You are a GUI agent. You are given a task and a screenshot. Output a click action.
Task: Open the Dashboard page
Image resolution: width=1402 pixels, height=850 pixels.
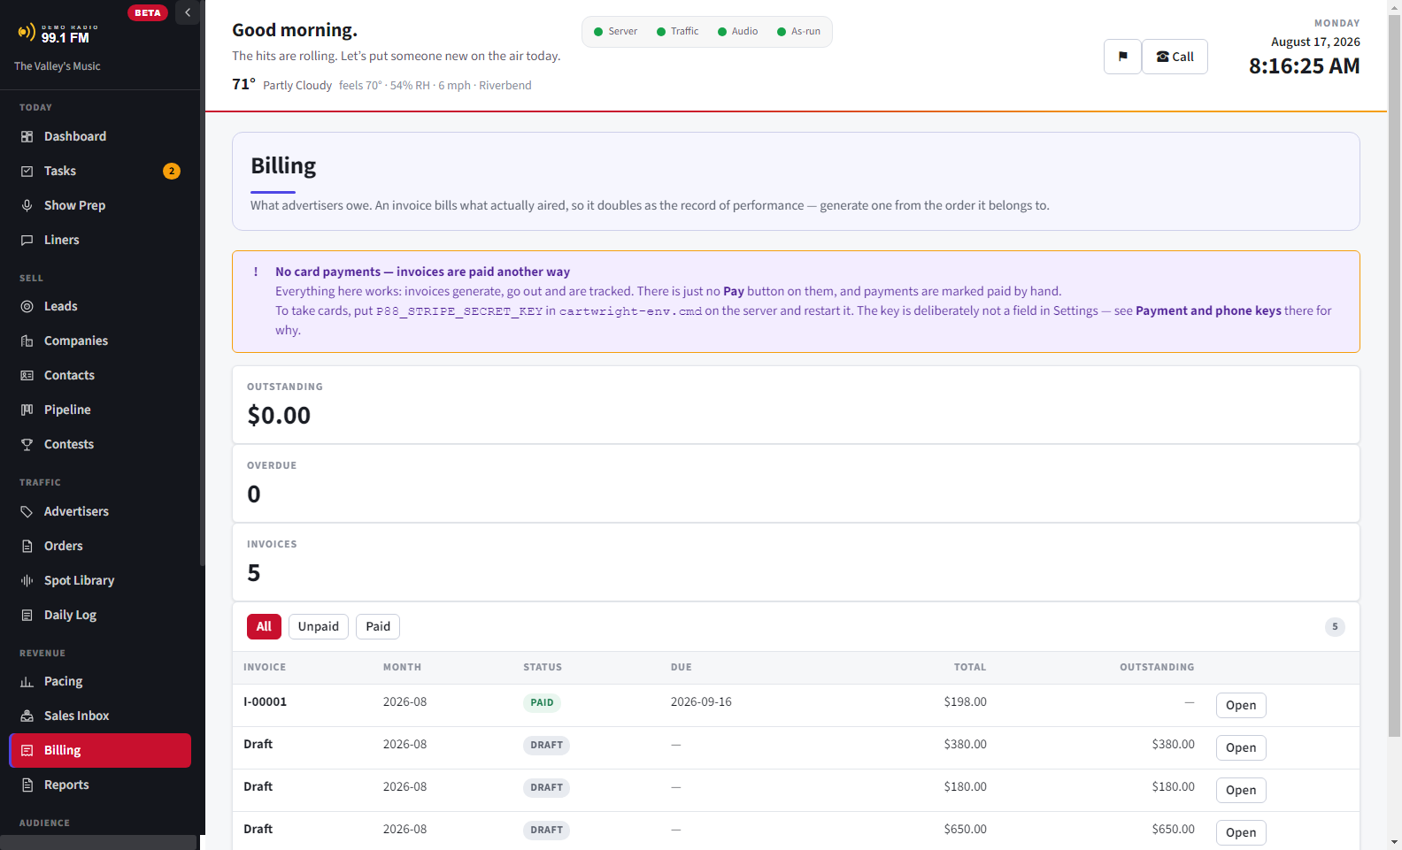pyautogui.click(x=100, y=136)
